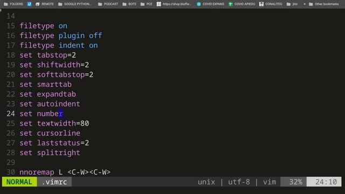The image size is (345, 194).
Task: Click line number 24 in gutter
Action: click(x=11, y=114)
